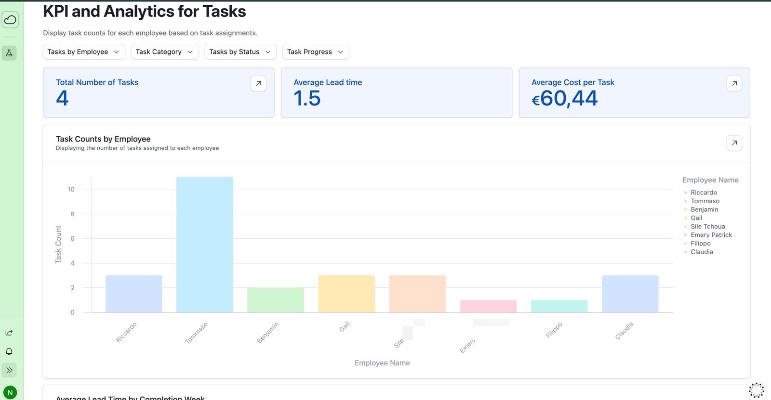Expand Average Cost per Task card arrow
This screenshot has height=400, width=771.
pos(734,83)
